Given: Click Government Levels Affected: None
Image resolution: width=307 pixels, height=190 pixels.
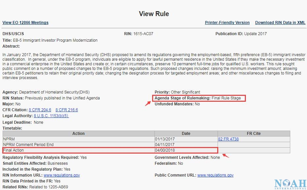Looking at the screenshot, I should (x=187, y=158).
